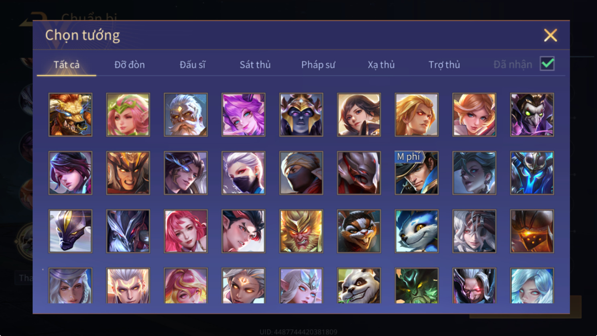Select the blue armored robot hero
Image resolution: width=597 pixels, height=336 pixels.
click(x=532, y=173)
